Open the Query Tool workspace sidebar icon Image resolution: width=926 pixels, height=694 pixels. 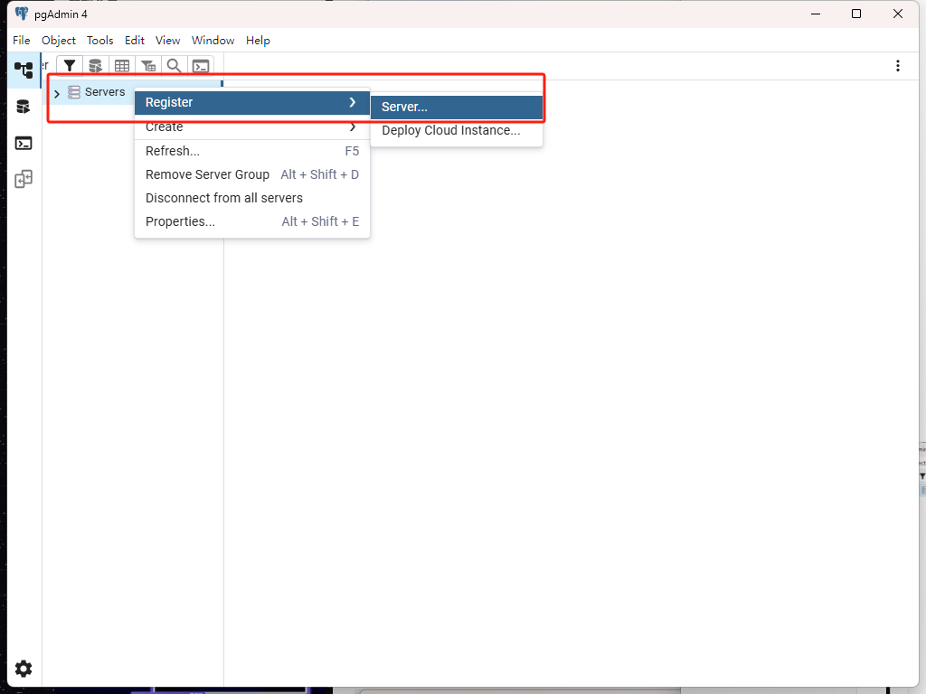click(x=24, y=107)
